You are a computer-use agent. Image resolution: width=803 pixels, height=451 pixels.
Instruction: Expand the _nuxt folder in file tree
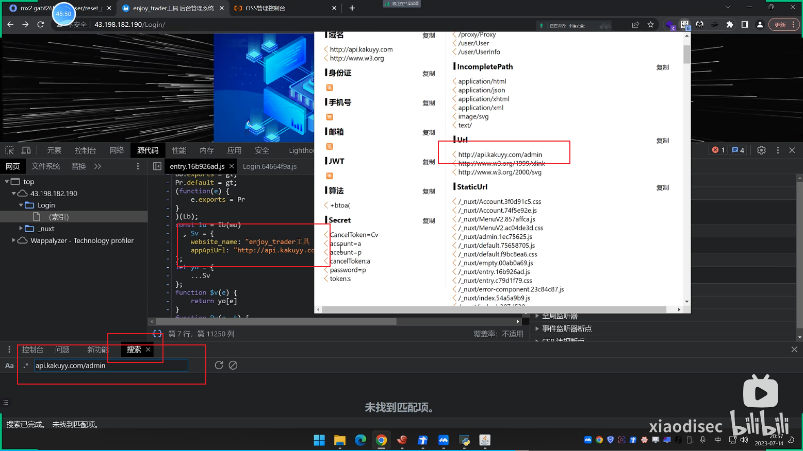pos(21,229)
